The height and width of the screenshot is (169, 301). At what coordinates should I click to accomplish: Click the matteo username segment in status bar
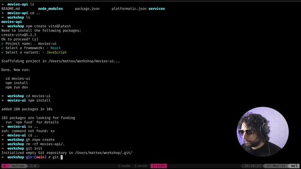point(18,166)
